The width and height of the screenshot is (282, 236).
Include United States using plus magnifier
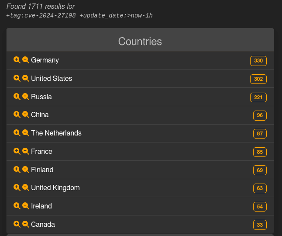coord(17,78)
